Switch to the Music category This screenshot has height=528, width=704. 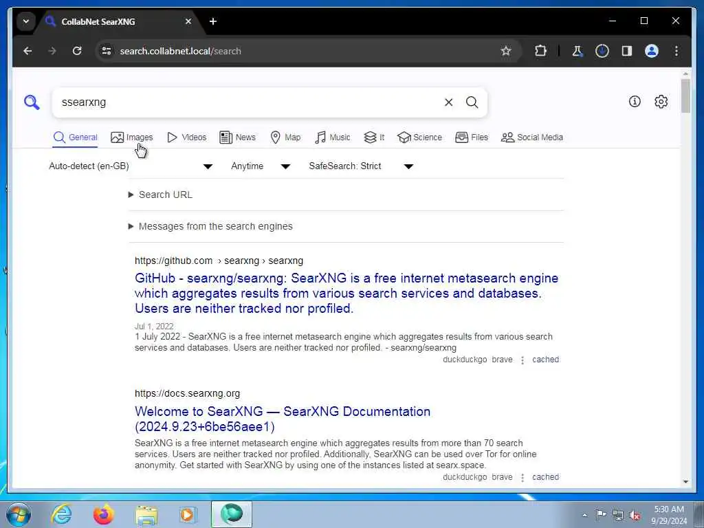(x=333, y=137)
